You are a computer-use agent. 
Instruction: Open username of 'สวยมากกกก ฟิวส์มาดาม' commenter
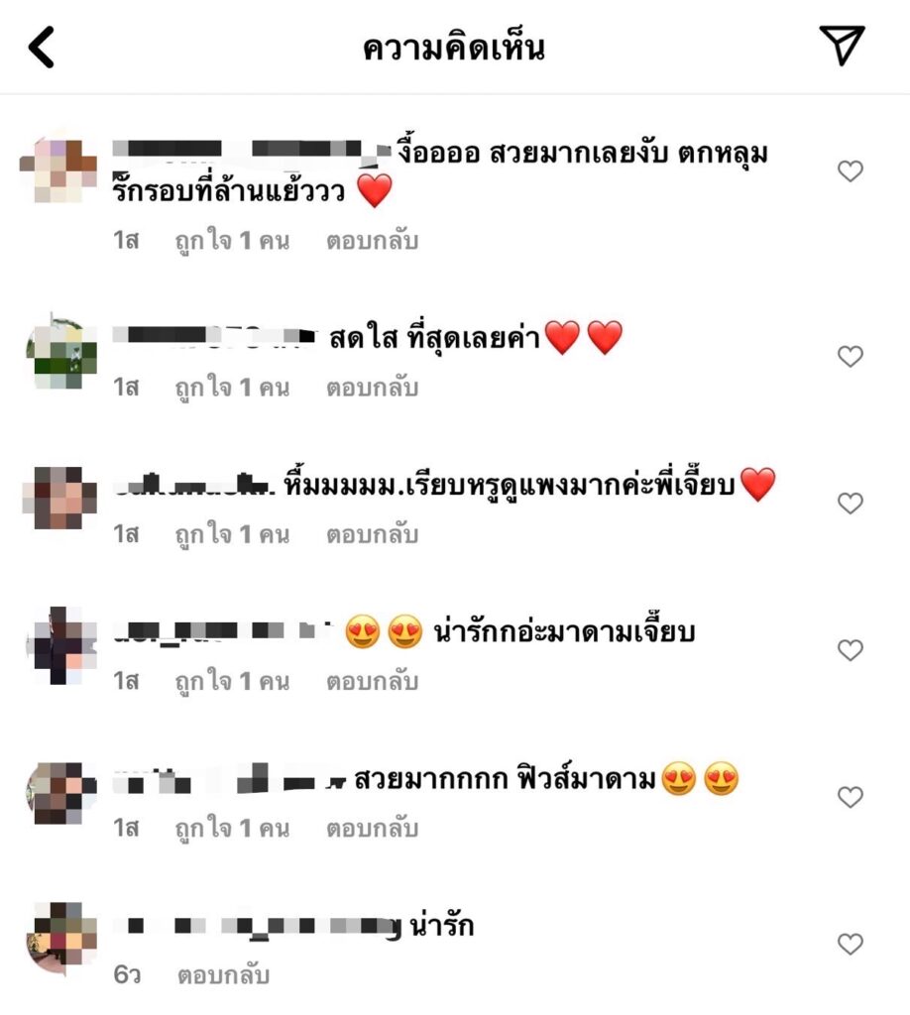230,779
